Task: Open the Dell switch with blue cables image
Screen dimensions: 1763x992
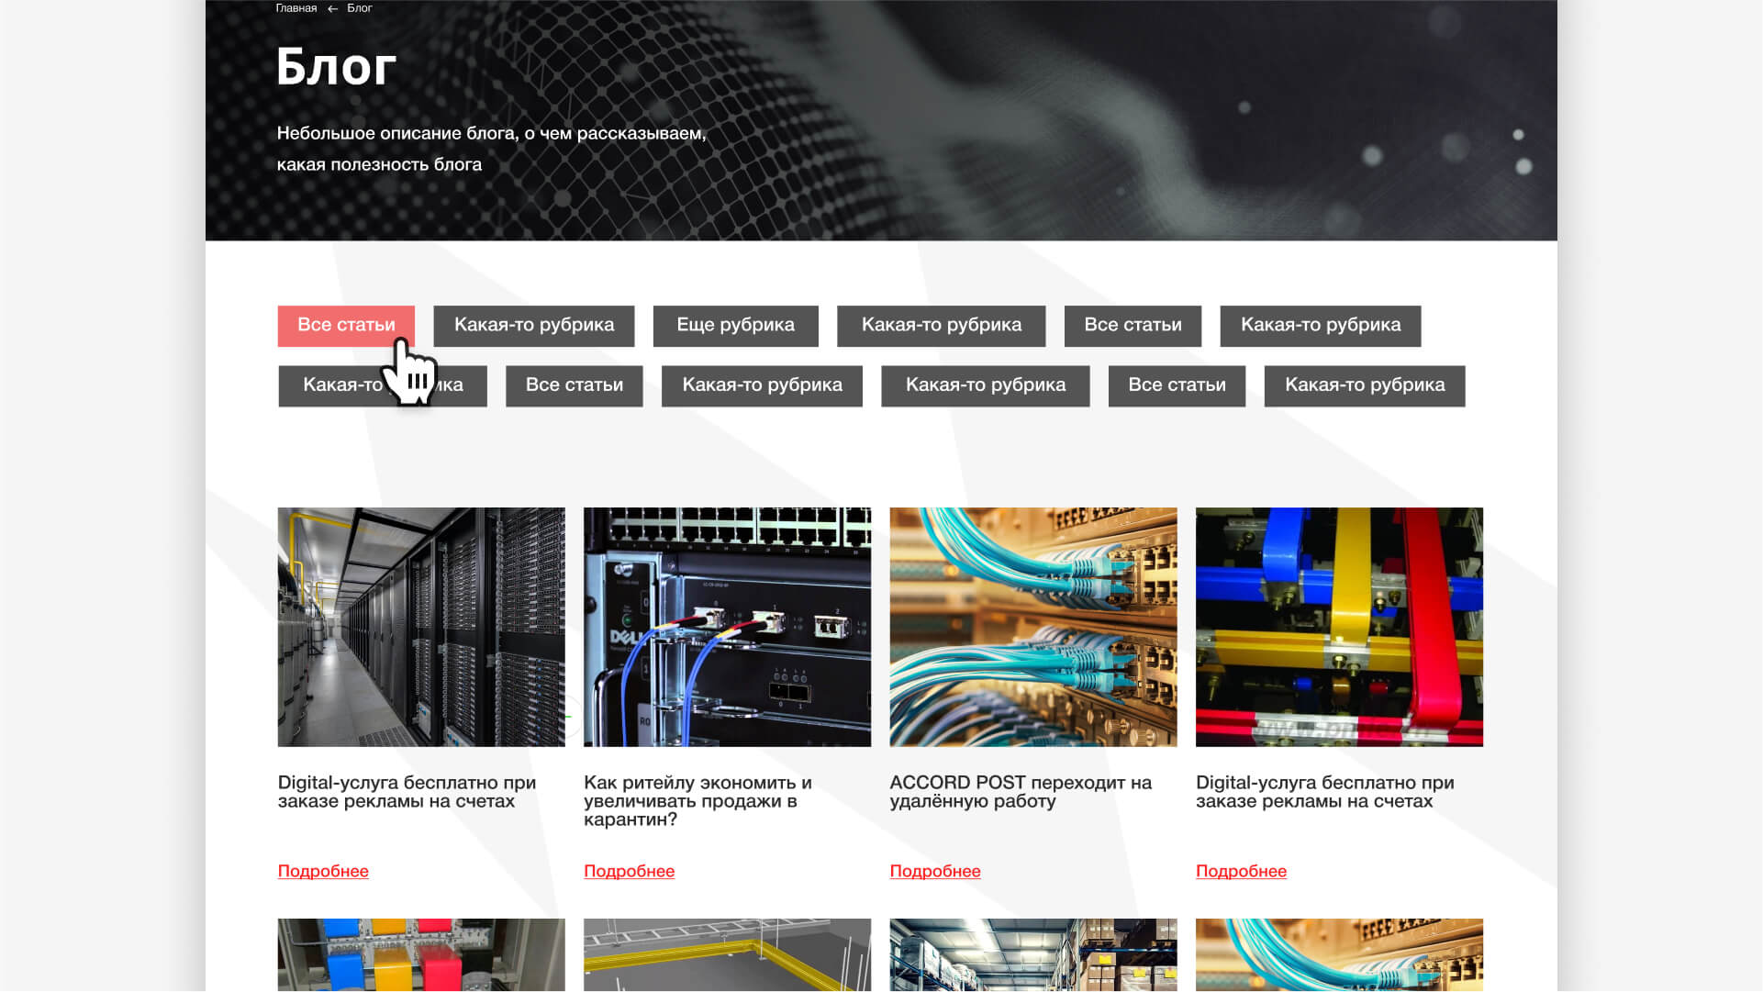Action: point(727,627)
